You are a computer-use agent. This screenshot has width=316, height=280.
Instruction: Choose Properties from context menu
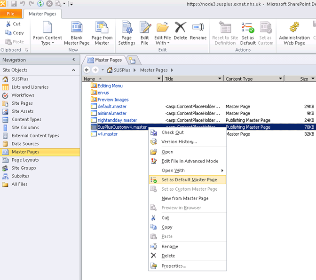coord(188,266)
